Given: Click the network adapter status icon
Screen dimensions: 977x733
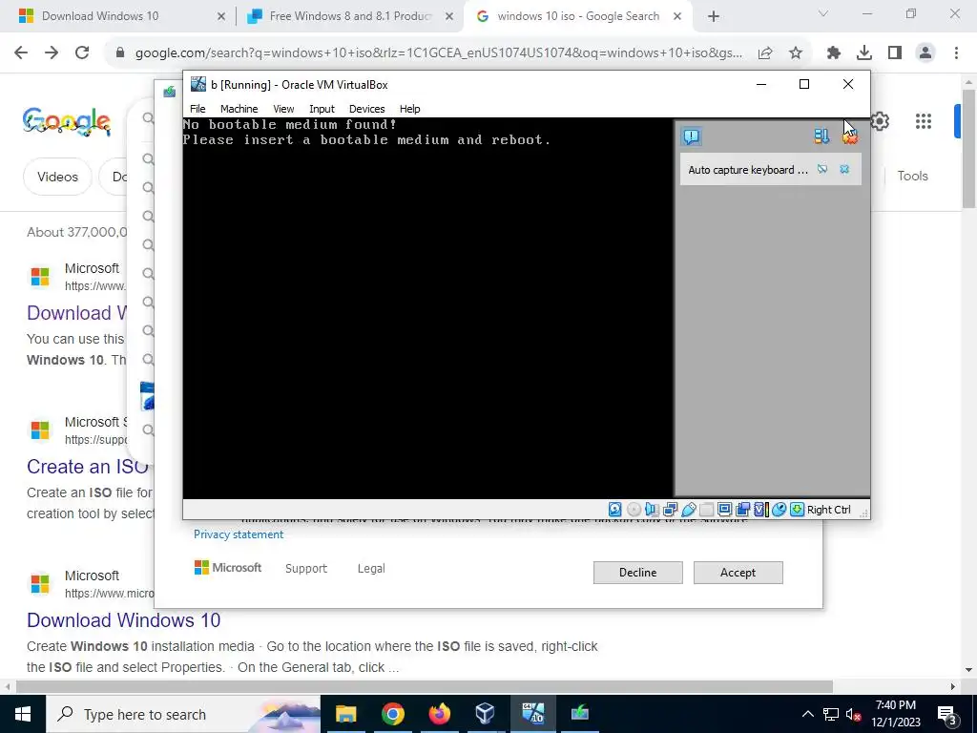Looking at the screenshot, I should click(x=670, y=510).
